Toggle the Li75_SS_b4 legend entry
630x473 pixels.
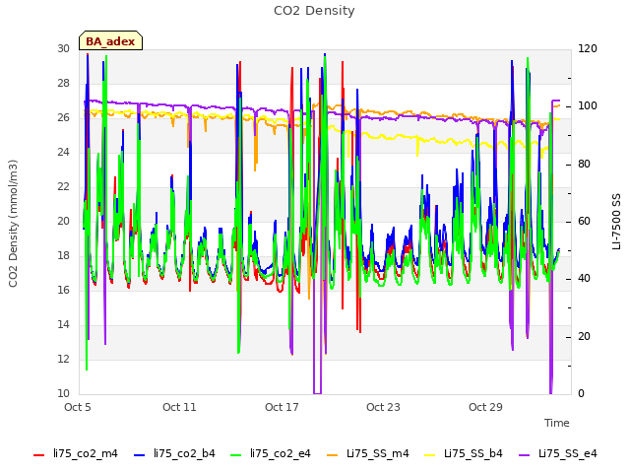(x=464, y=454)
